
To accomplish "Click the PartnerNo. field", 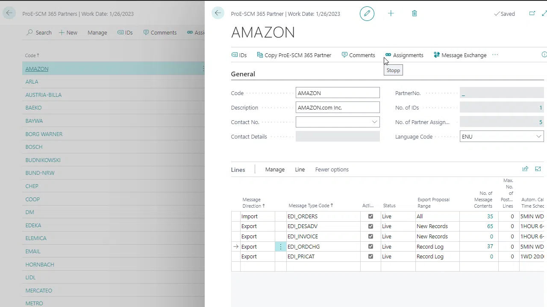I will click(x=502, y=93).
